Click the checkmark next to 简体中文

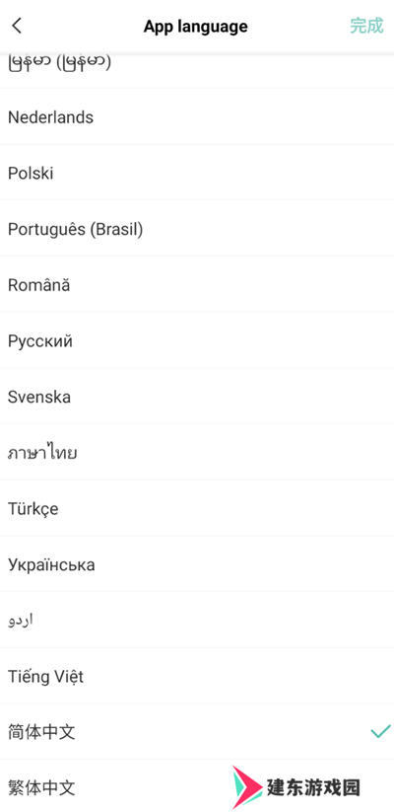point(380,731)
